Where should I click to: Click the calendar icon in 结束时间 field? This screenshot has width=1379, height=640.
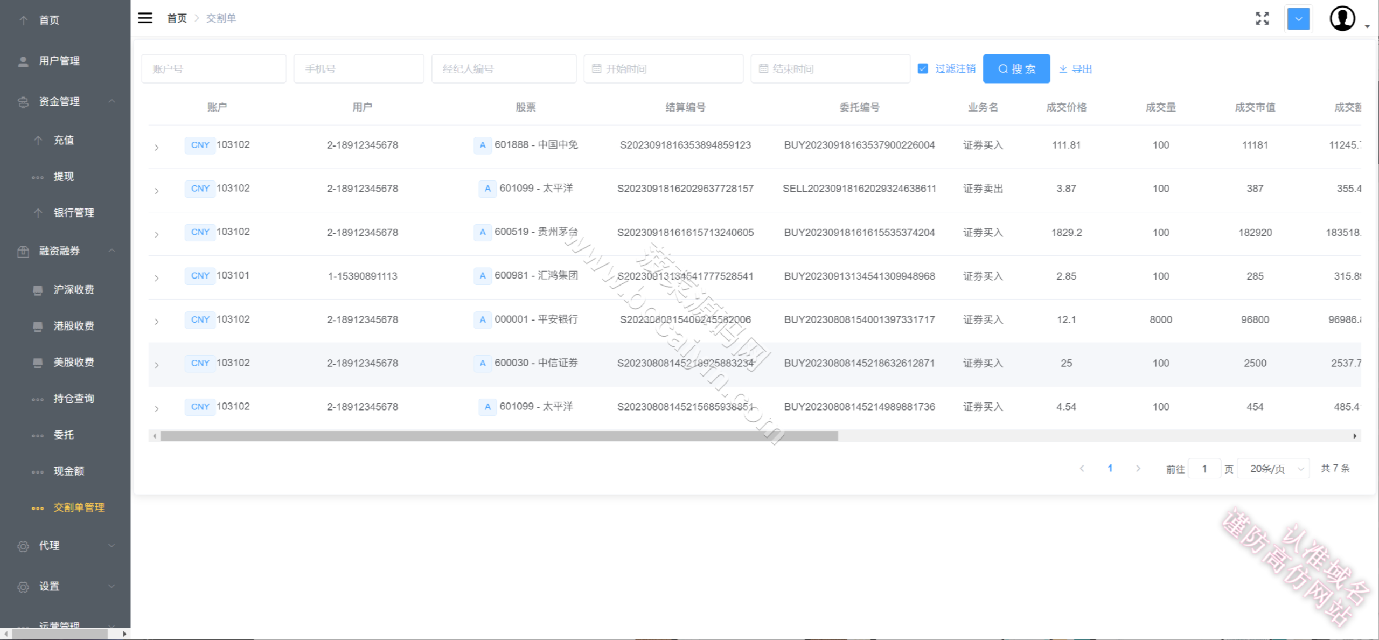[763, 68]
